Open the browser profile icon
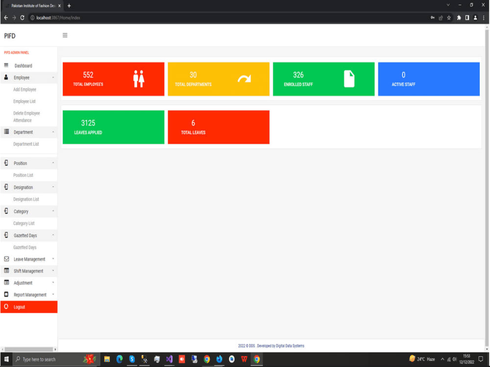 tap(475, 18)
